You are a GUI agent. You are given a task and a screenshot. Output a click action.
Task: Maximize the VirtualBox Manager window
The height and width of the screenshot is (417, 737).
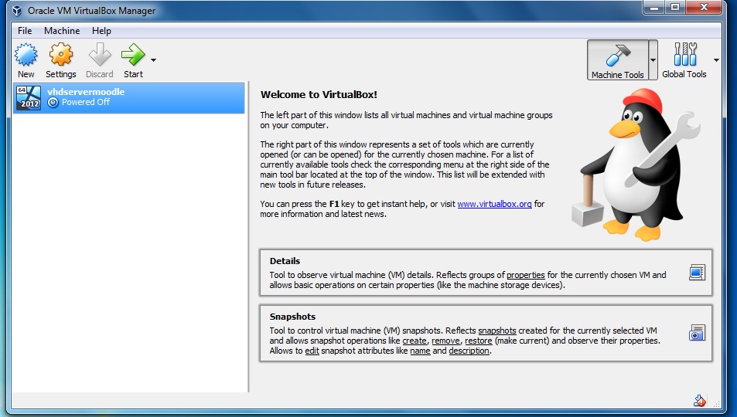click(675, 7)
